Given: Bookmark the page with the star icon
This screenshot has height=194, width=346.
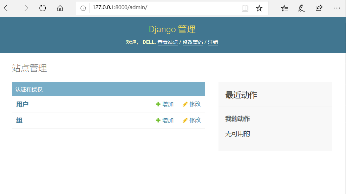Looking at the screenshot, I should point(259,8).
